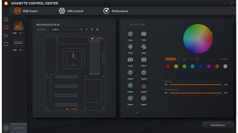Open the monitor (devices) sidebar page
Screen dimensions: 238x133
pyautogui.click(x=6, y=27)
